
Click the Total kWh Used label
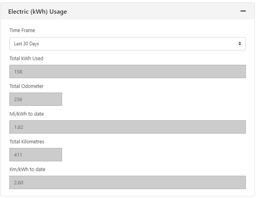pyautogui.click(x=26, y=58)
